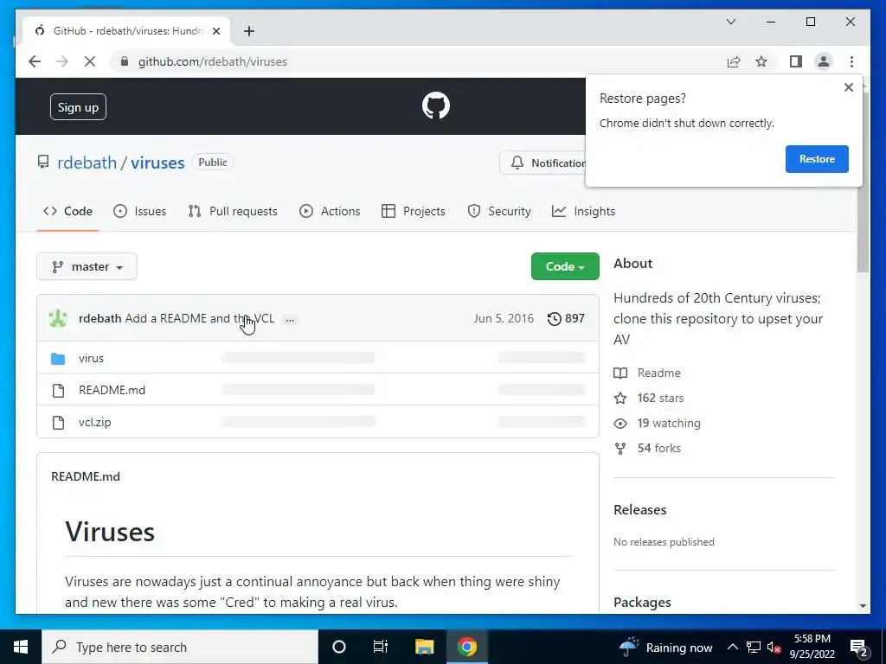Click the Notifications bell button

[545, 163]
